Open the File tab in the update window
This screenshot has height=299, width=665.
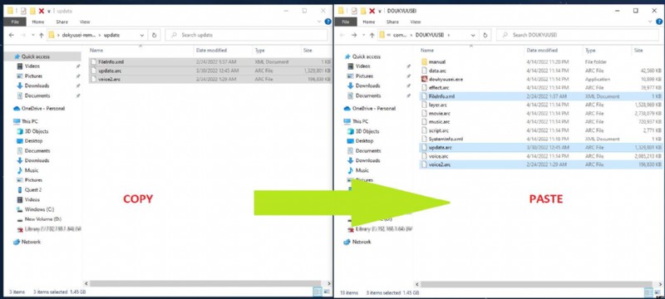tap(15, 22)
